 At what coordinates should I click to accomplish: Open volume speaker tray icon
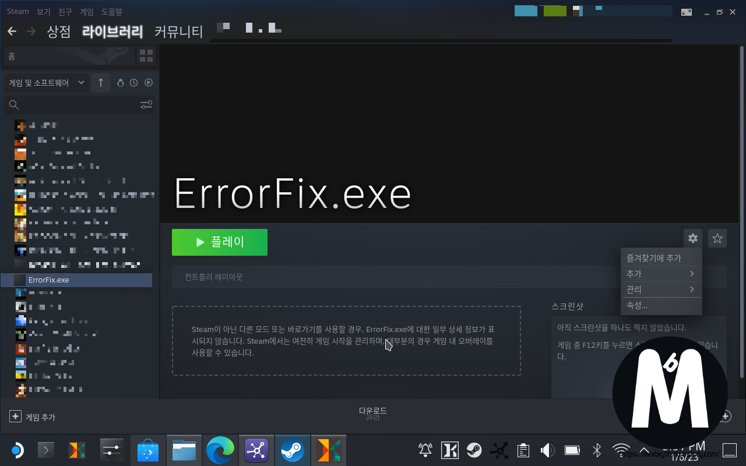[x=547, y=450]
